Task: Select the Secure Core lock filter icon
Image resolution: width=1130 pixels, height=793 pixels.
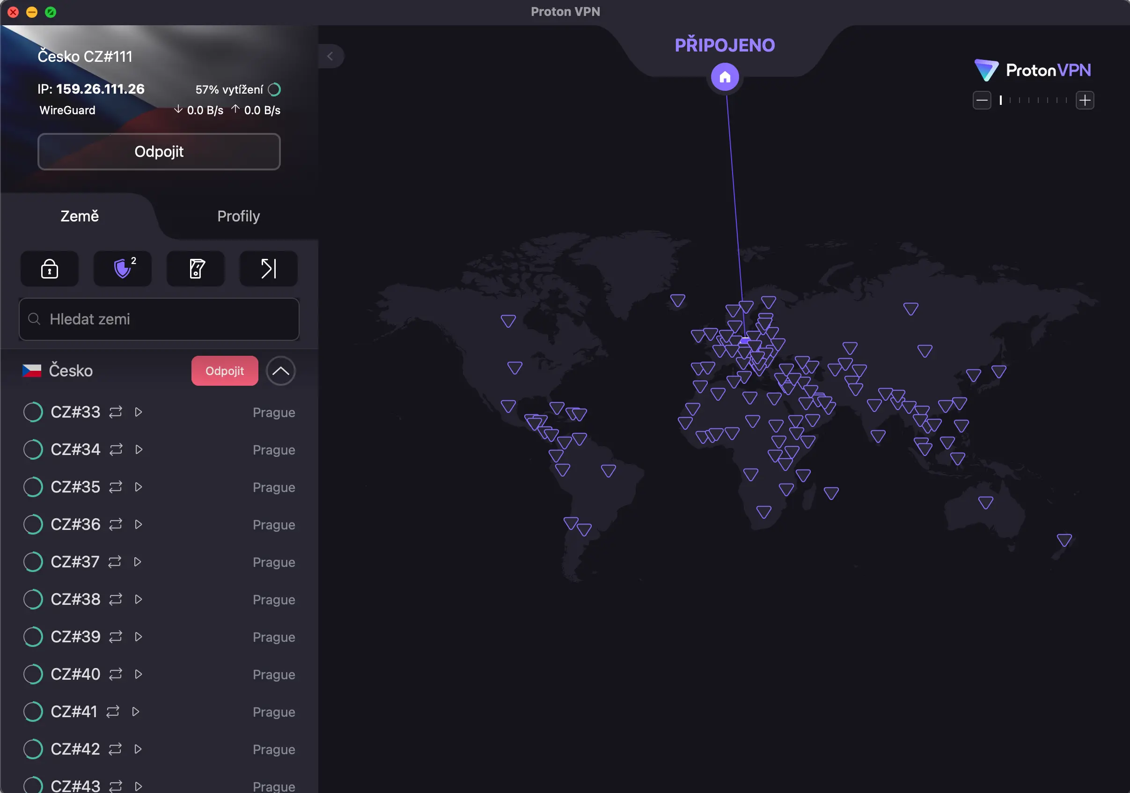Action: (x=49, y=269)
